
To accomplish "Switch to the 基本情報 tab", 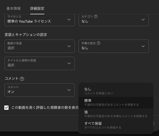I will coord(13,8).
